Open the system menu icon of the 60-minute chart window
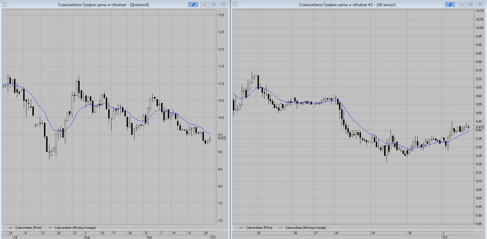This screenshot has width=487, height=239. click(235, 5)
